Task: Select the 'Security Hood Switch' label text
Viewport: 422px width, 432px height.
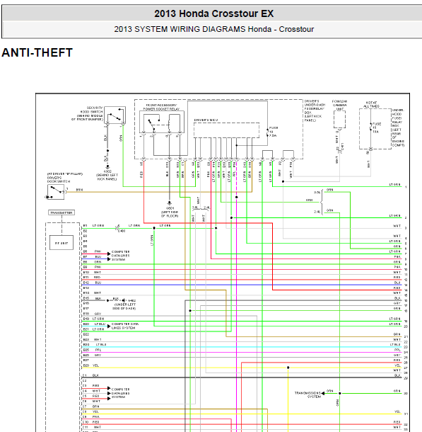Action: pyautogui.click(x=87, y=113)
